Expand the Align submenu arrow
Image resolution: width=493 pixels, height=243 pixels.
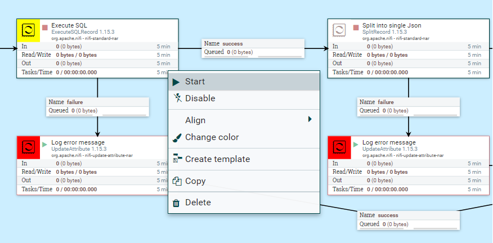pos(310,119)
